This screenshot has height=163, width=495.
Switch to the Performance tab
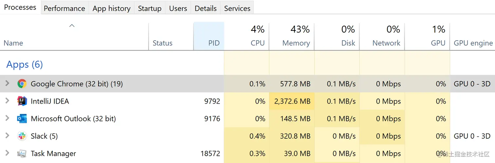[64, 8]
